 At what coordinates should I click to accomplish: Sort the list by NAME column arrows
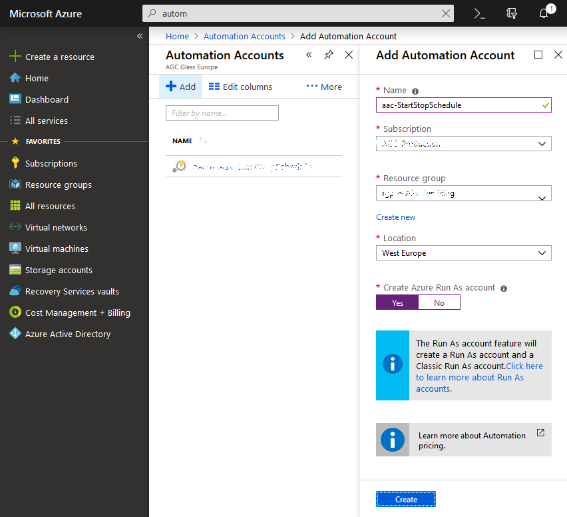(203, 141)
